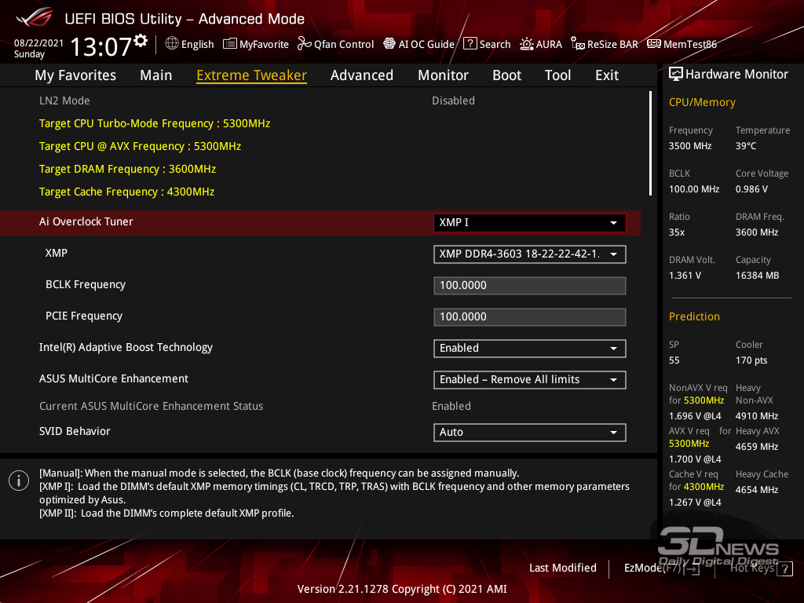Select the Intel(R) Adaptive Boost Technology label

(126, 347)
